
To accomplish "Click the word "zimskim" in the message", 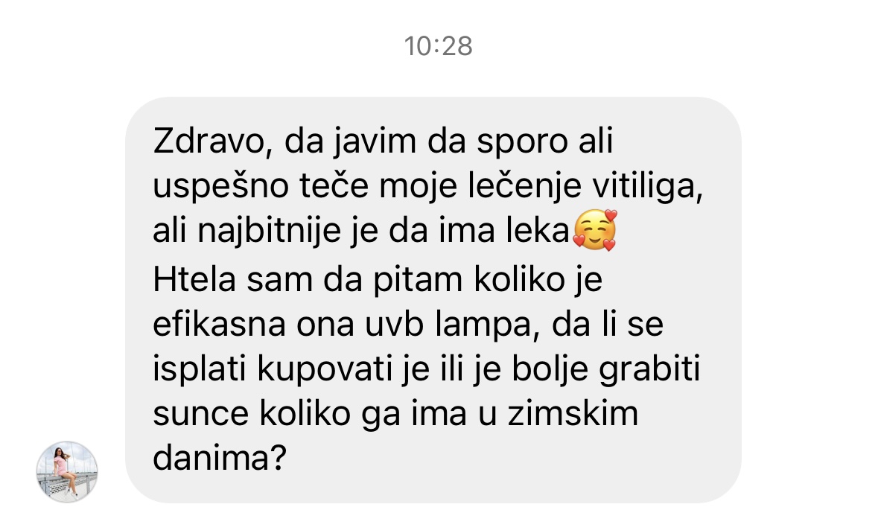I will 573,414.
